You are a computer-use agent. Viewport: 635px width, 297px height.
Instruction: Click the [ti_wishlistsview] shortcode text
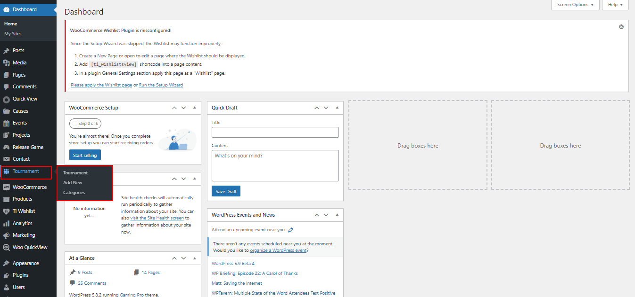tap(114, 64)
